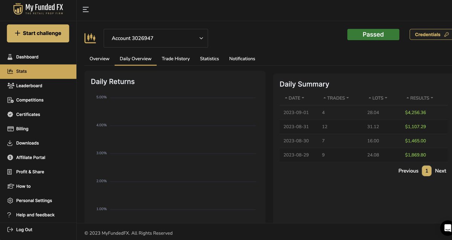
Task: Click the $1,465.00 result value
Action: coord(415,141)
